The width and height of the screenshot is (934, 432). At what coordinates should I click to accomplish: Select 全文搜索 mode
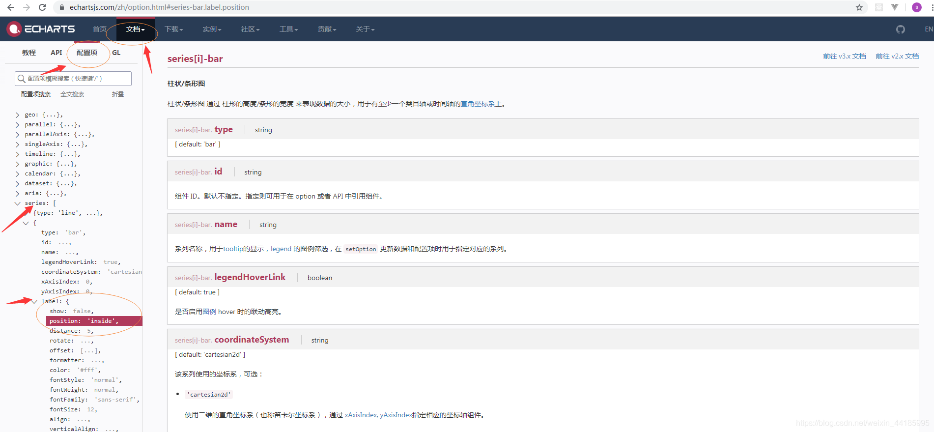pyautogui.click(x=72, y=94)
